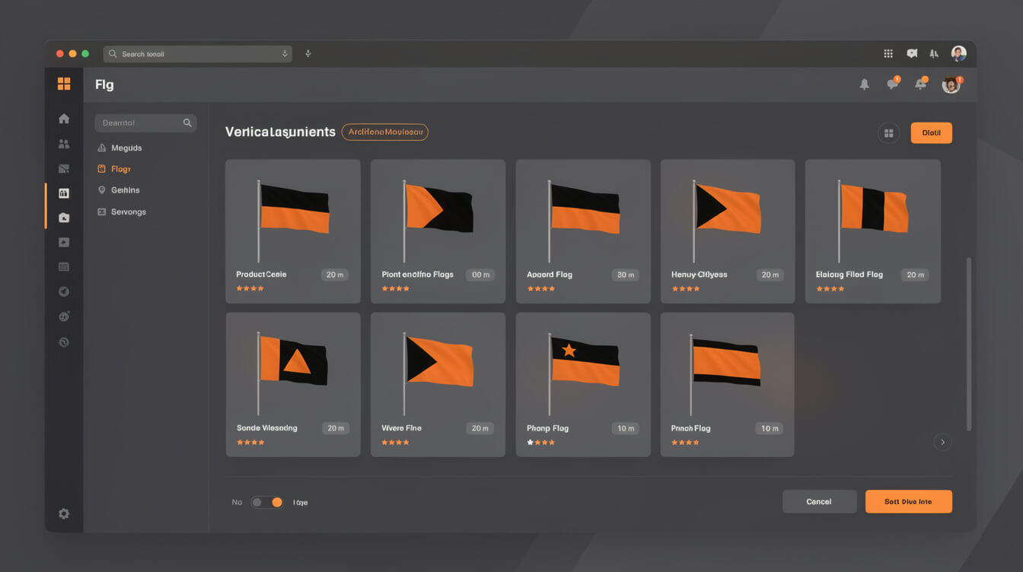Screen dimensions: 1023x572
Task: Open settings gear at sidebar bottom
Action: point(64,514)
